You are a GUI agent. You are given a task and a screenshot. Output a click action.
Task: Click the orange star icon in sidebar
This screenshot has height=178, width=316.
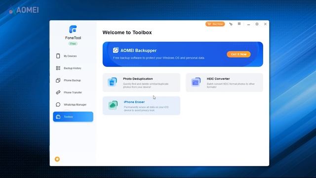click(57, 159)
